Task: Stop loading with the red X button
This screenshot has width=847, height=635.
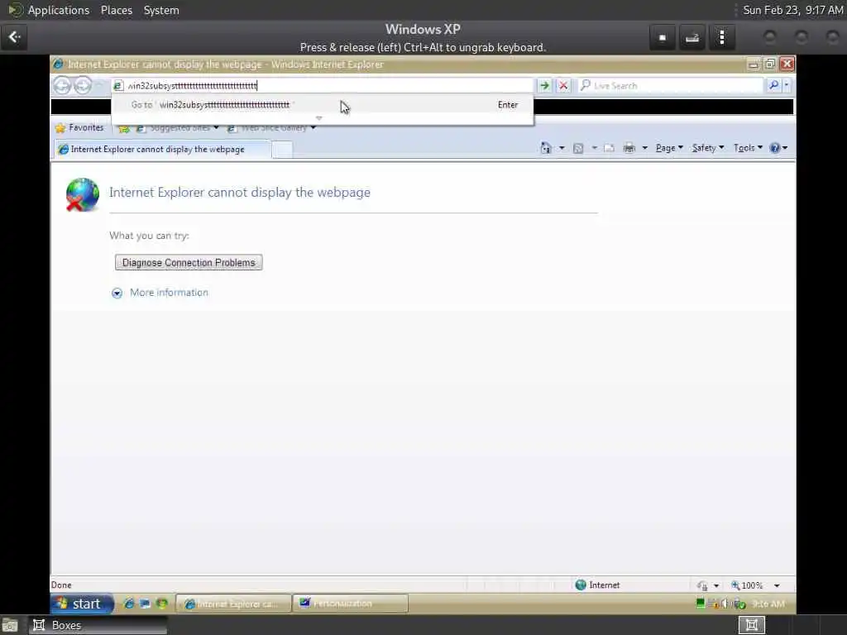Action: pos(562,85)
